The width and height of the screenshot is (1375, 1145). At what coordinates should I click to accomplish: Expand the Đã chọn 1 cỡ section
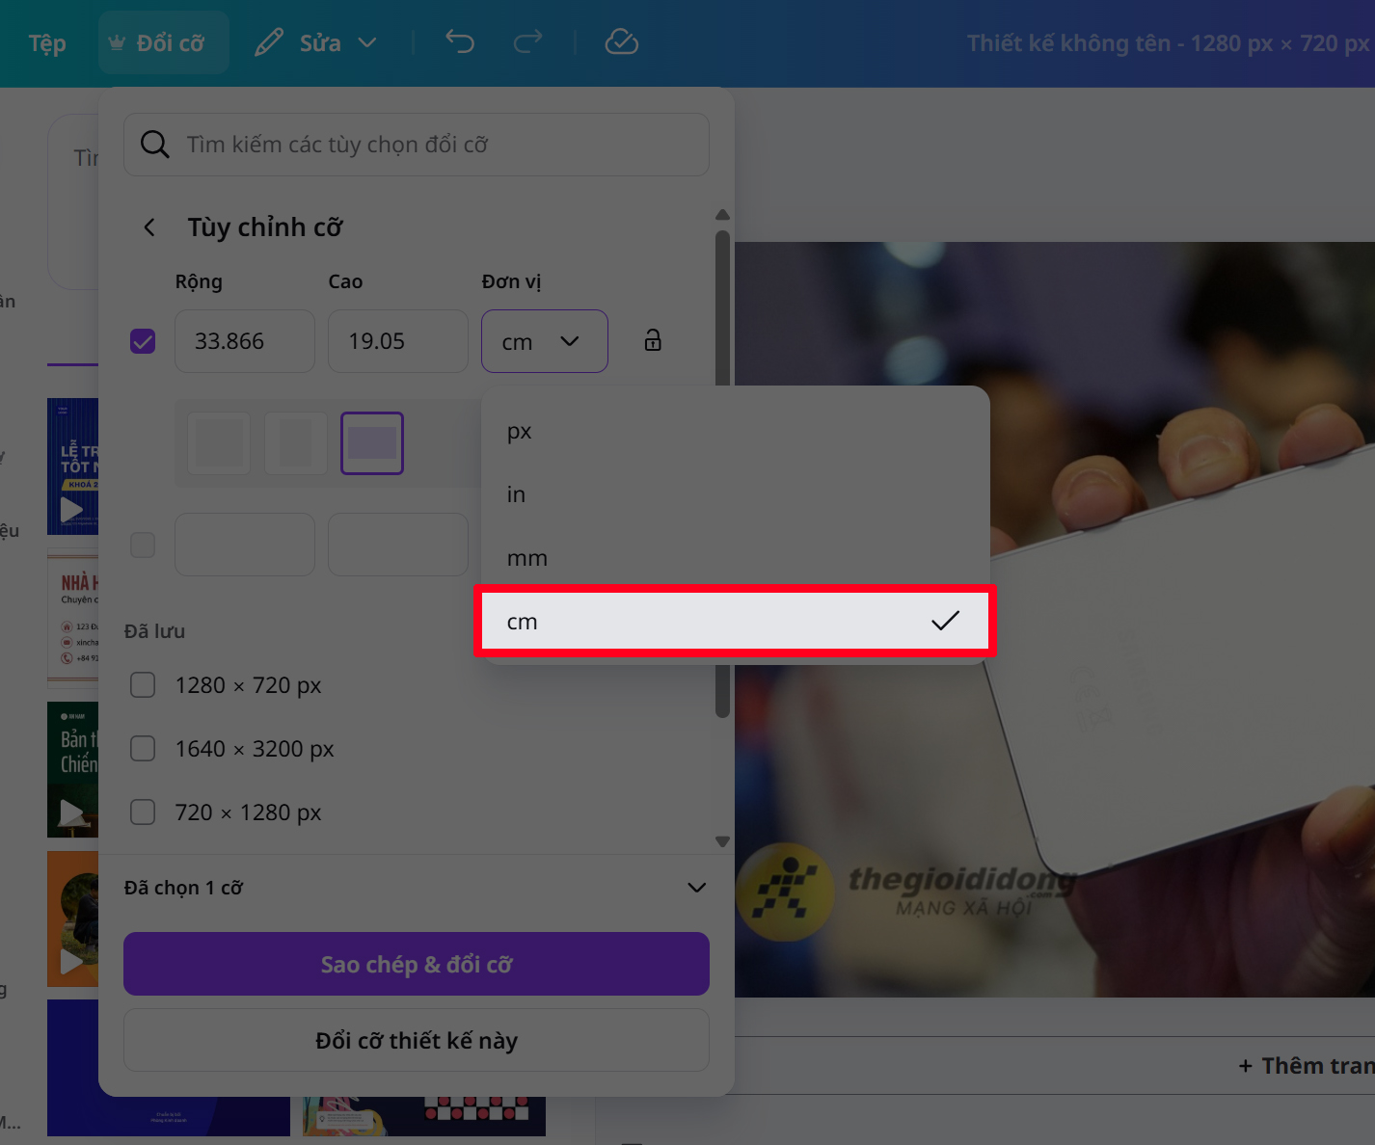(x=696, y=888)
